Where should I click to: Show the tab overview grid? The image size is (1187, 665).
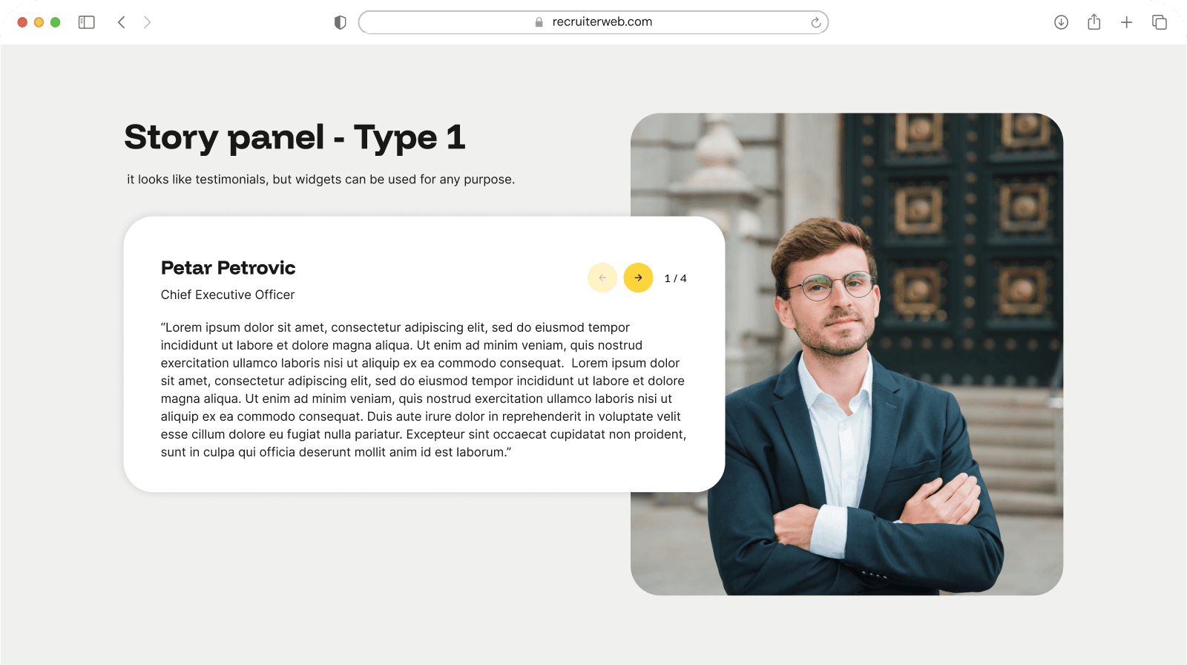[x=1159, y=22]
